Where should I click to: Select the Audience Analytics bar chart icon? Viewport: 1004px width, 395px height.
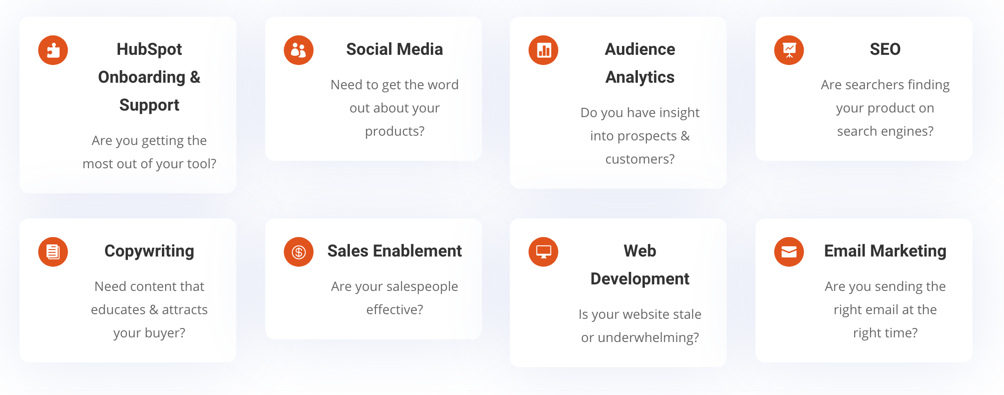tap(543, 50)
